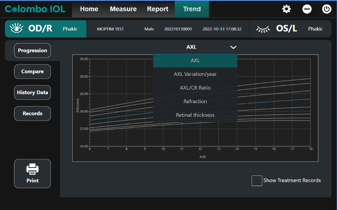The height and width of the screenshot is (210, 337).
Task: Pick Retinal thickness option
Action: [x=195, y=115]
